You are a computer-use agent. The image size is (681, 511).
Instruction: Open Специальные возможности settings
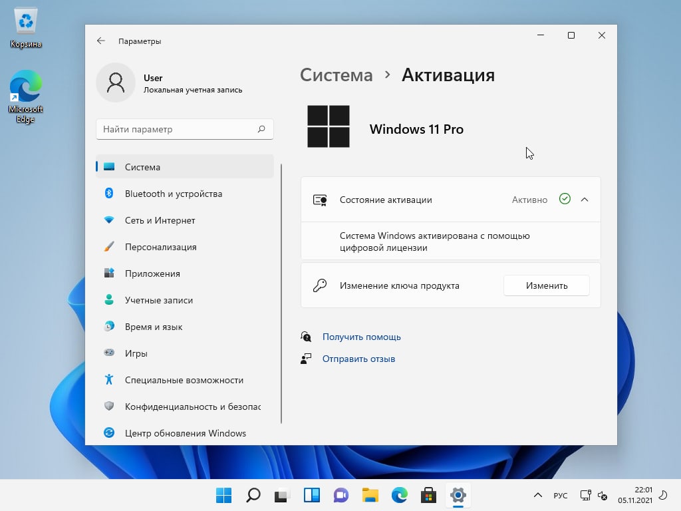(x=185, y=379)
